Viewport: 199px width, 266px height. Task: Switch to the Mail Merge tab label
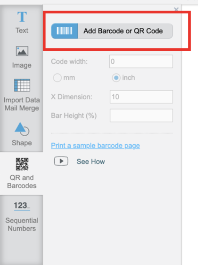click(x=22, y=108)
